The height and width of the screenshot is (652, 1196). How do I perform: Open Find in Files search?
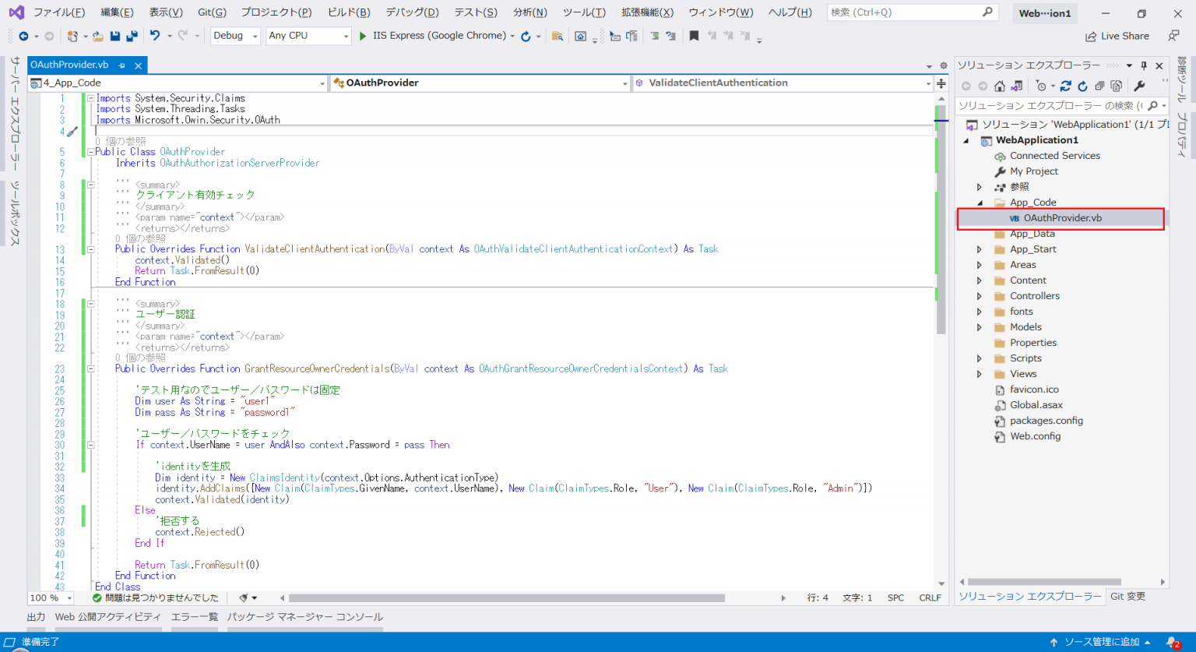pyautogui.click(x=558, y=36)
